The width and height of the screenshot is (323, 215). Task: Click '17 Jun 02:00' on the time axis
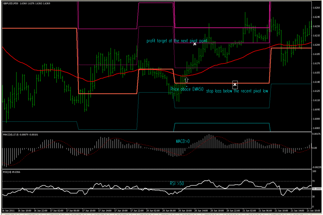pos(57,211)
